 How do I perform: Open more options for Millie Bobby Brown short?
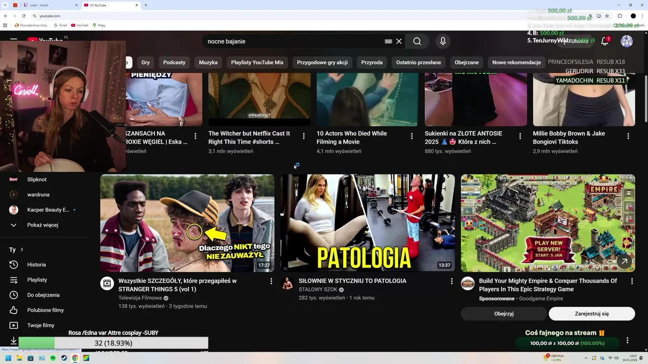628,136
